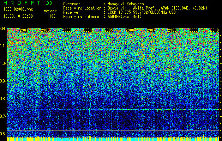Screen dimensions: 222x141
Task: Click the A504HB(yagi 4el) antenna text
Action: [125, 17]
